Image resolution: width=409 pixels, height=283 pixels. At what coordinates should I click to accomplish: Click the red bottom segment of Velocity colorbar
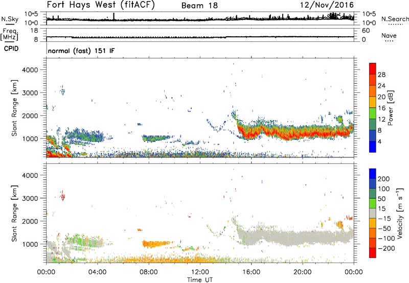tap(373, 253)
